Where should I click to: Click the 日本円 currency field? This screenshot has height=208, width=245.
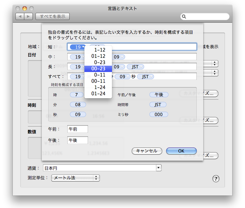pos(100,168)
